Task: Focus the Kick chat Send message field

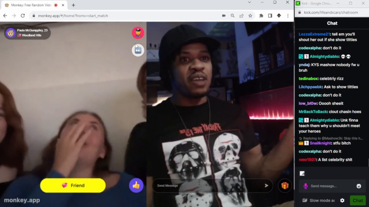Action: pos(332,186)
